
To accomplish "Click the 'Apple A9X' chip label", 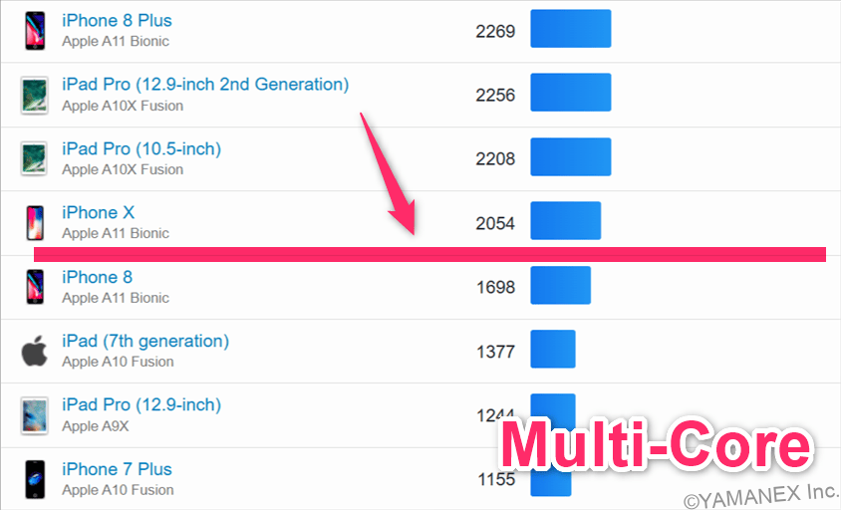I will point(95,425).
